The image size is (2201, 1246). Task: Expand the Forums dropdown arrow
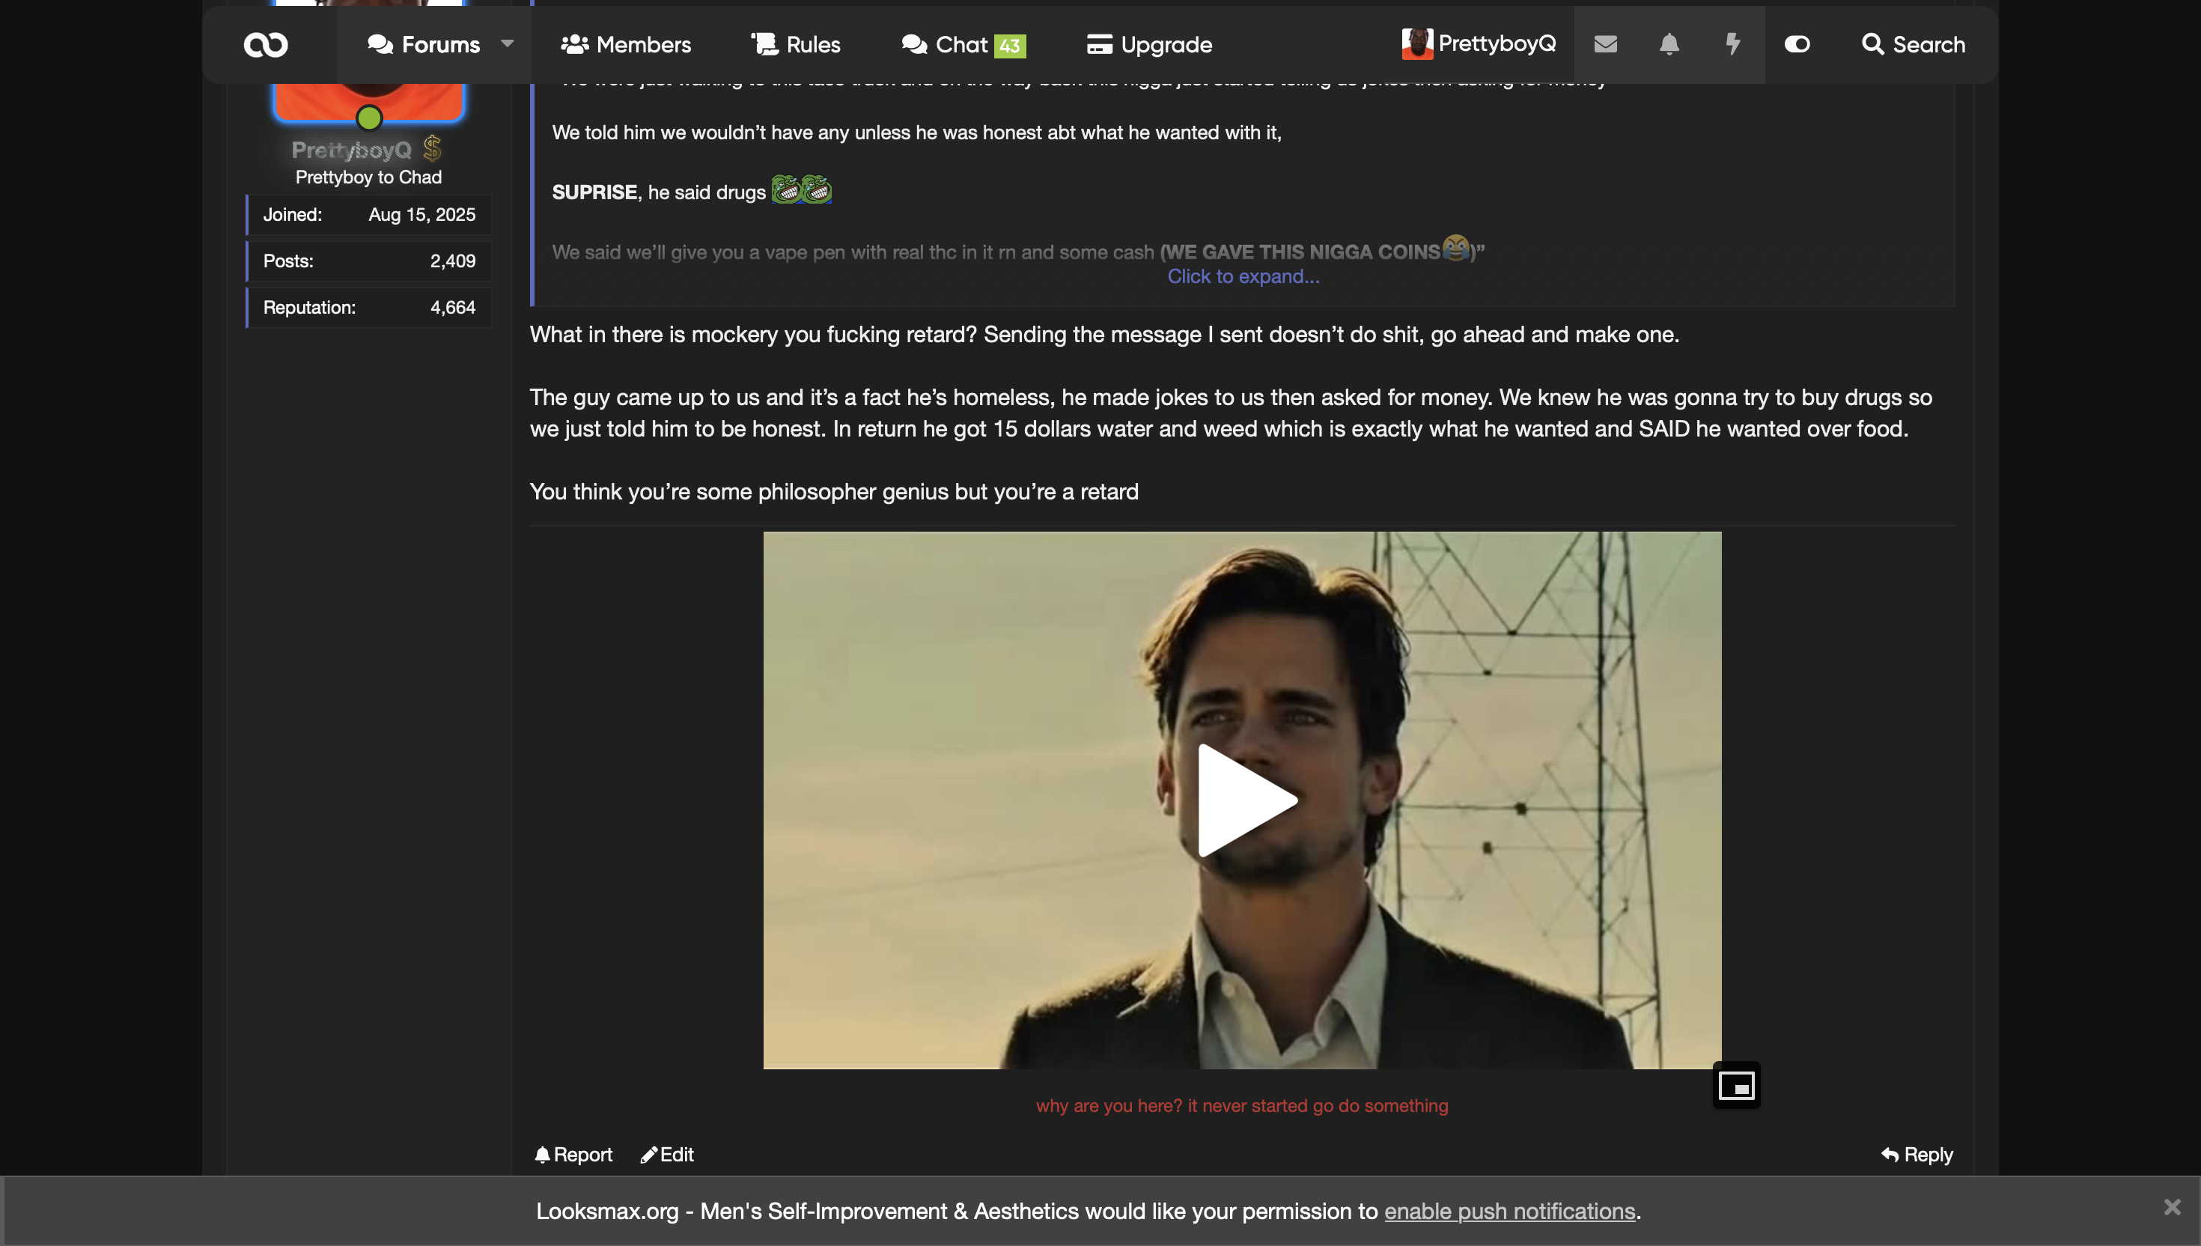coord(508,43)
